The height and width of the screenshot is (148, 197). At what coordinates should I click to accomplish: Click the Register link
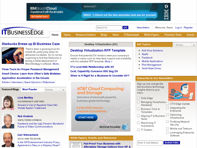(x=188, y=27)
